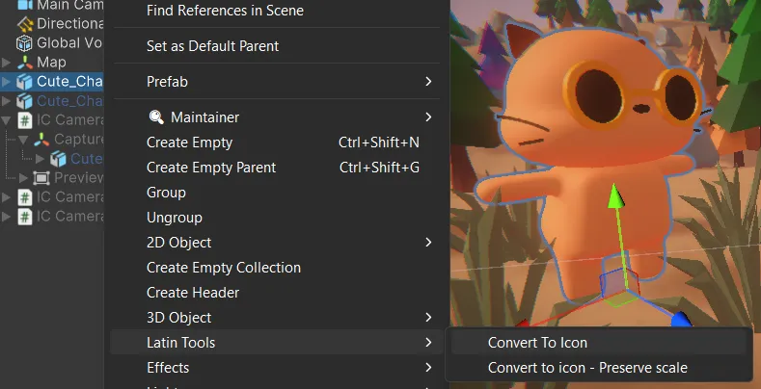761x389 pixels.
Task: Expand the third IC Camera object
Action: point(7,216)
